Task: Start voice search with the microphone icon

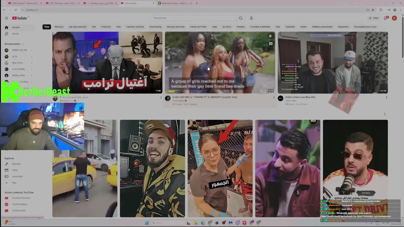Action: (251, 18)
